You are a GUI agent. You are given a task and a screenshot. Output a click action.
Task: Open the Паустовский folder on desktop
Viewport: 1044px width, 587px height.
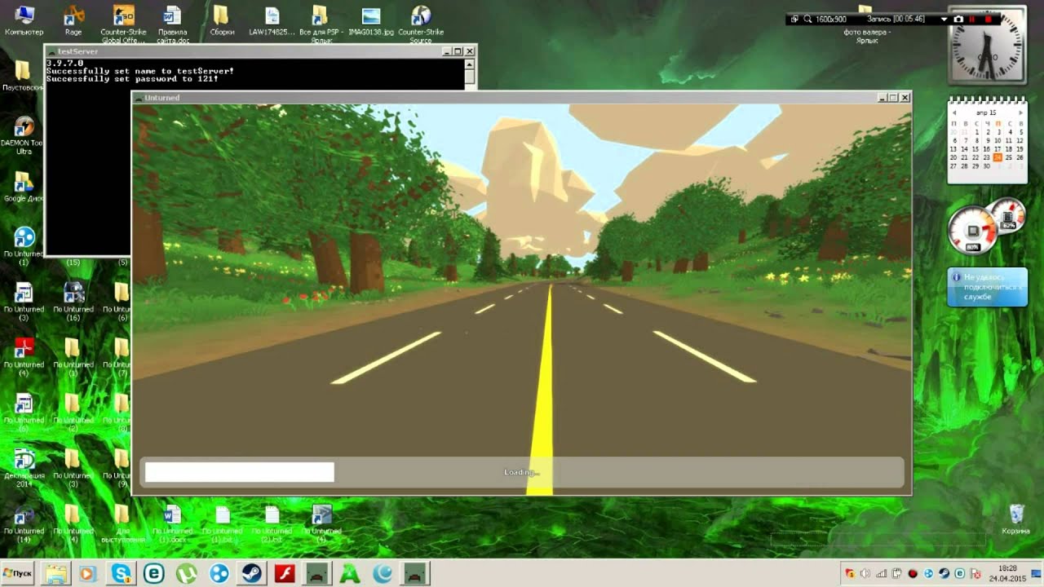click(x=23, y=76)
